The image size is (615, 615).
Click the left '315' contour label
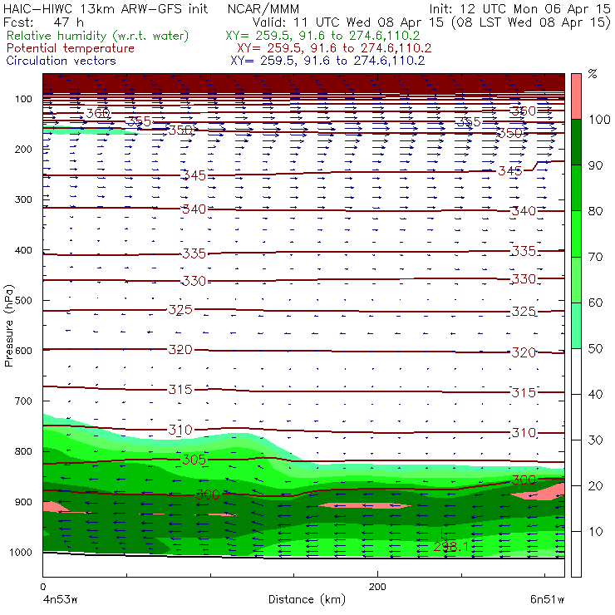click(x=180, y=390)
